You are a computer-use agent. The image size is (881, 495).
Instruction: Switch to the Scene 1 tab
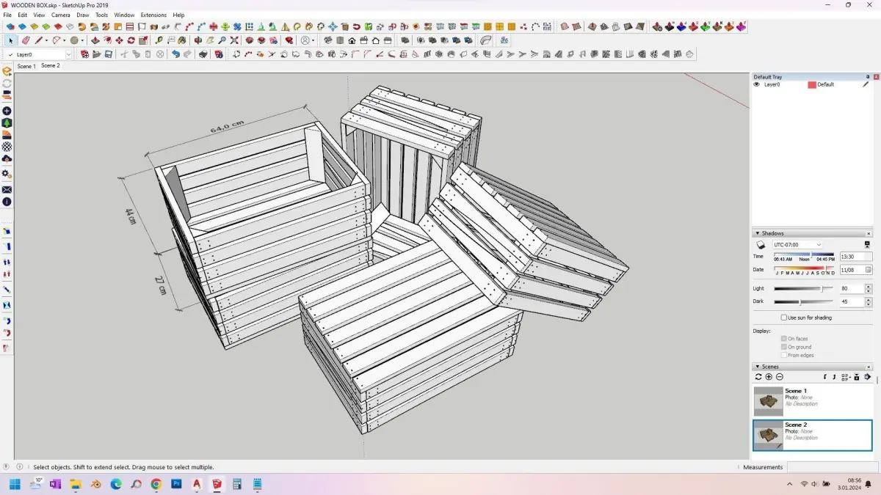(x=26, y=66)
